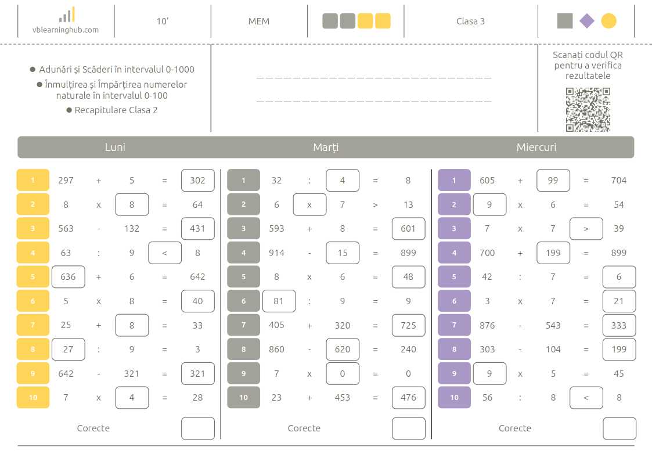Click the bar chart logo icon

point(66,15)
